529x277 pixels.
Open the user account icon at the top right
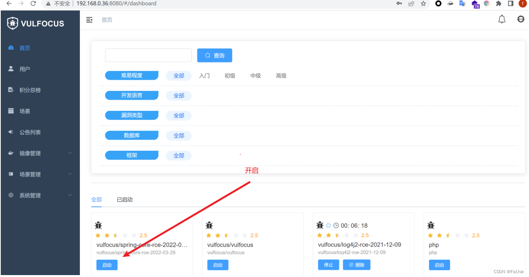521,19
